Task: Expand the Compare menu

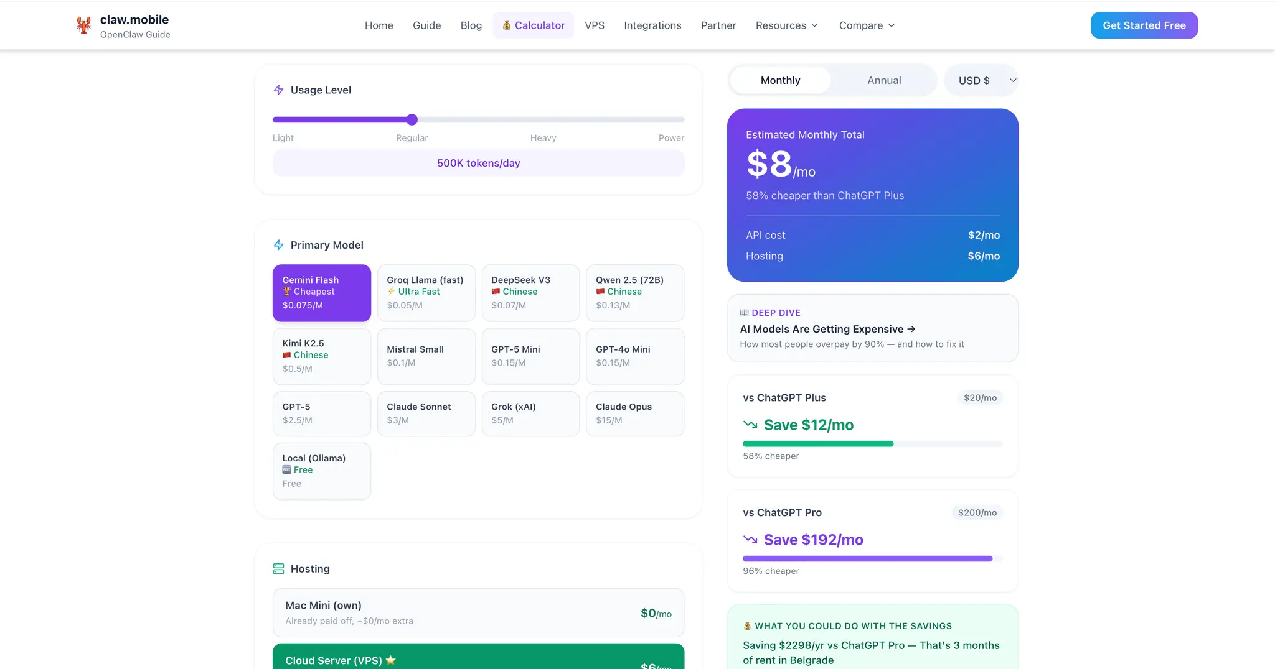Action: (x=867, y=25)
